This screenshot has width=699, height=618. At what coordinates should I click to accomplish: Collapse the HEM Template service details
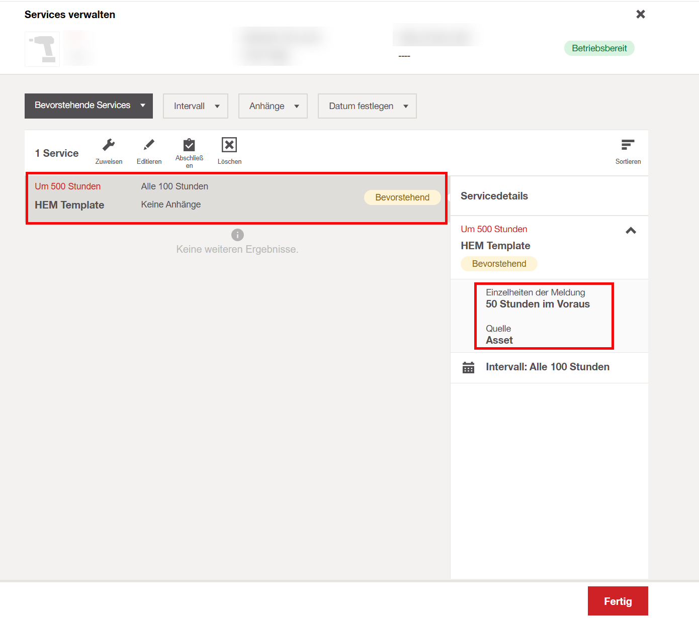point(631,231)
